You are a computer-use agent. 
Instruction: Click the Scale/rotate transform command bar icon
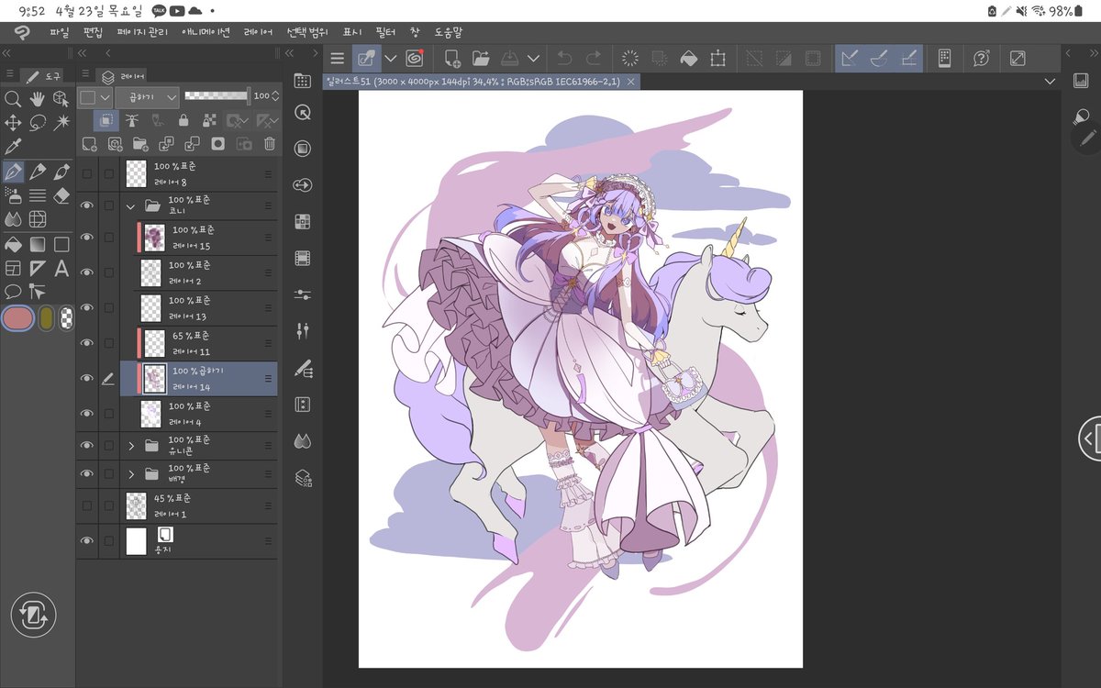pos(717,59)
